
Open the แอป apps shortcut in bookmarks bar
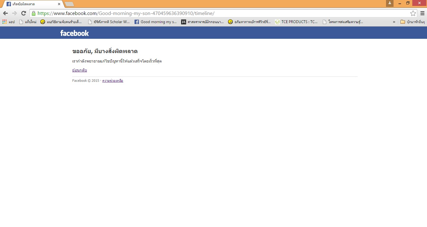pos(8,22)
